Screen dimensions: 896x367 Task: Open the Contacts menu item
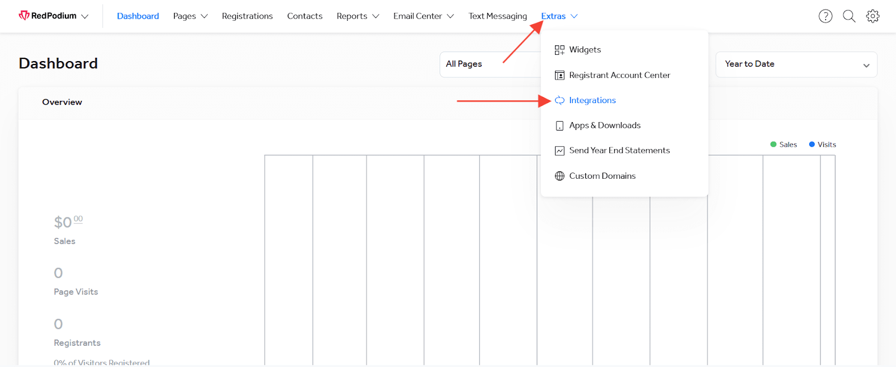click(x=305, y=16)
